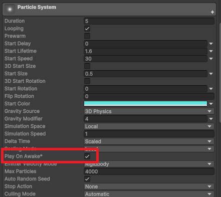
Task: Open Start Rotation mode arrow menu
Action: 211,89
